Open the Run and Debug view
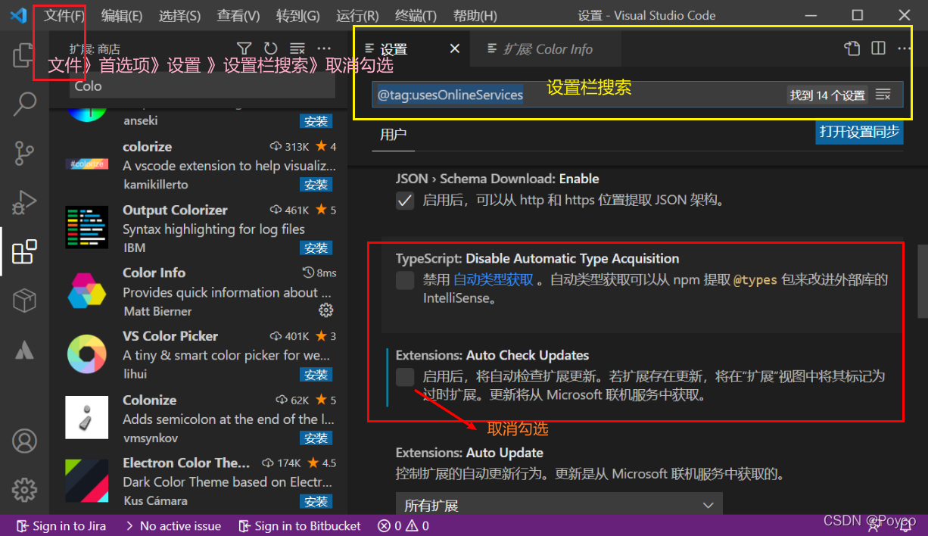 tap(24, 202)
